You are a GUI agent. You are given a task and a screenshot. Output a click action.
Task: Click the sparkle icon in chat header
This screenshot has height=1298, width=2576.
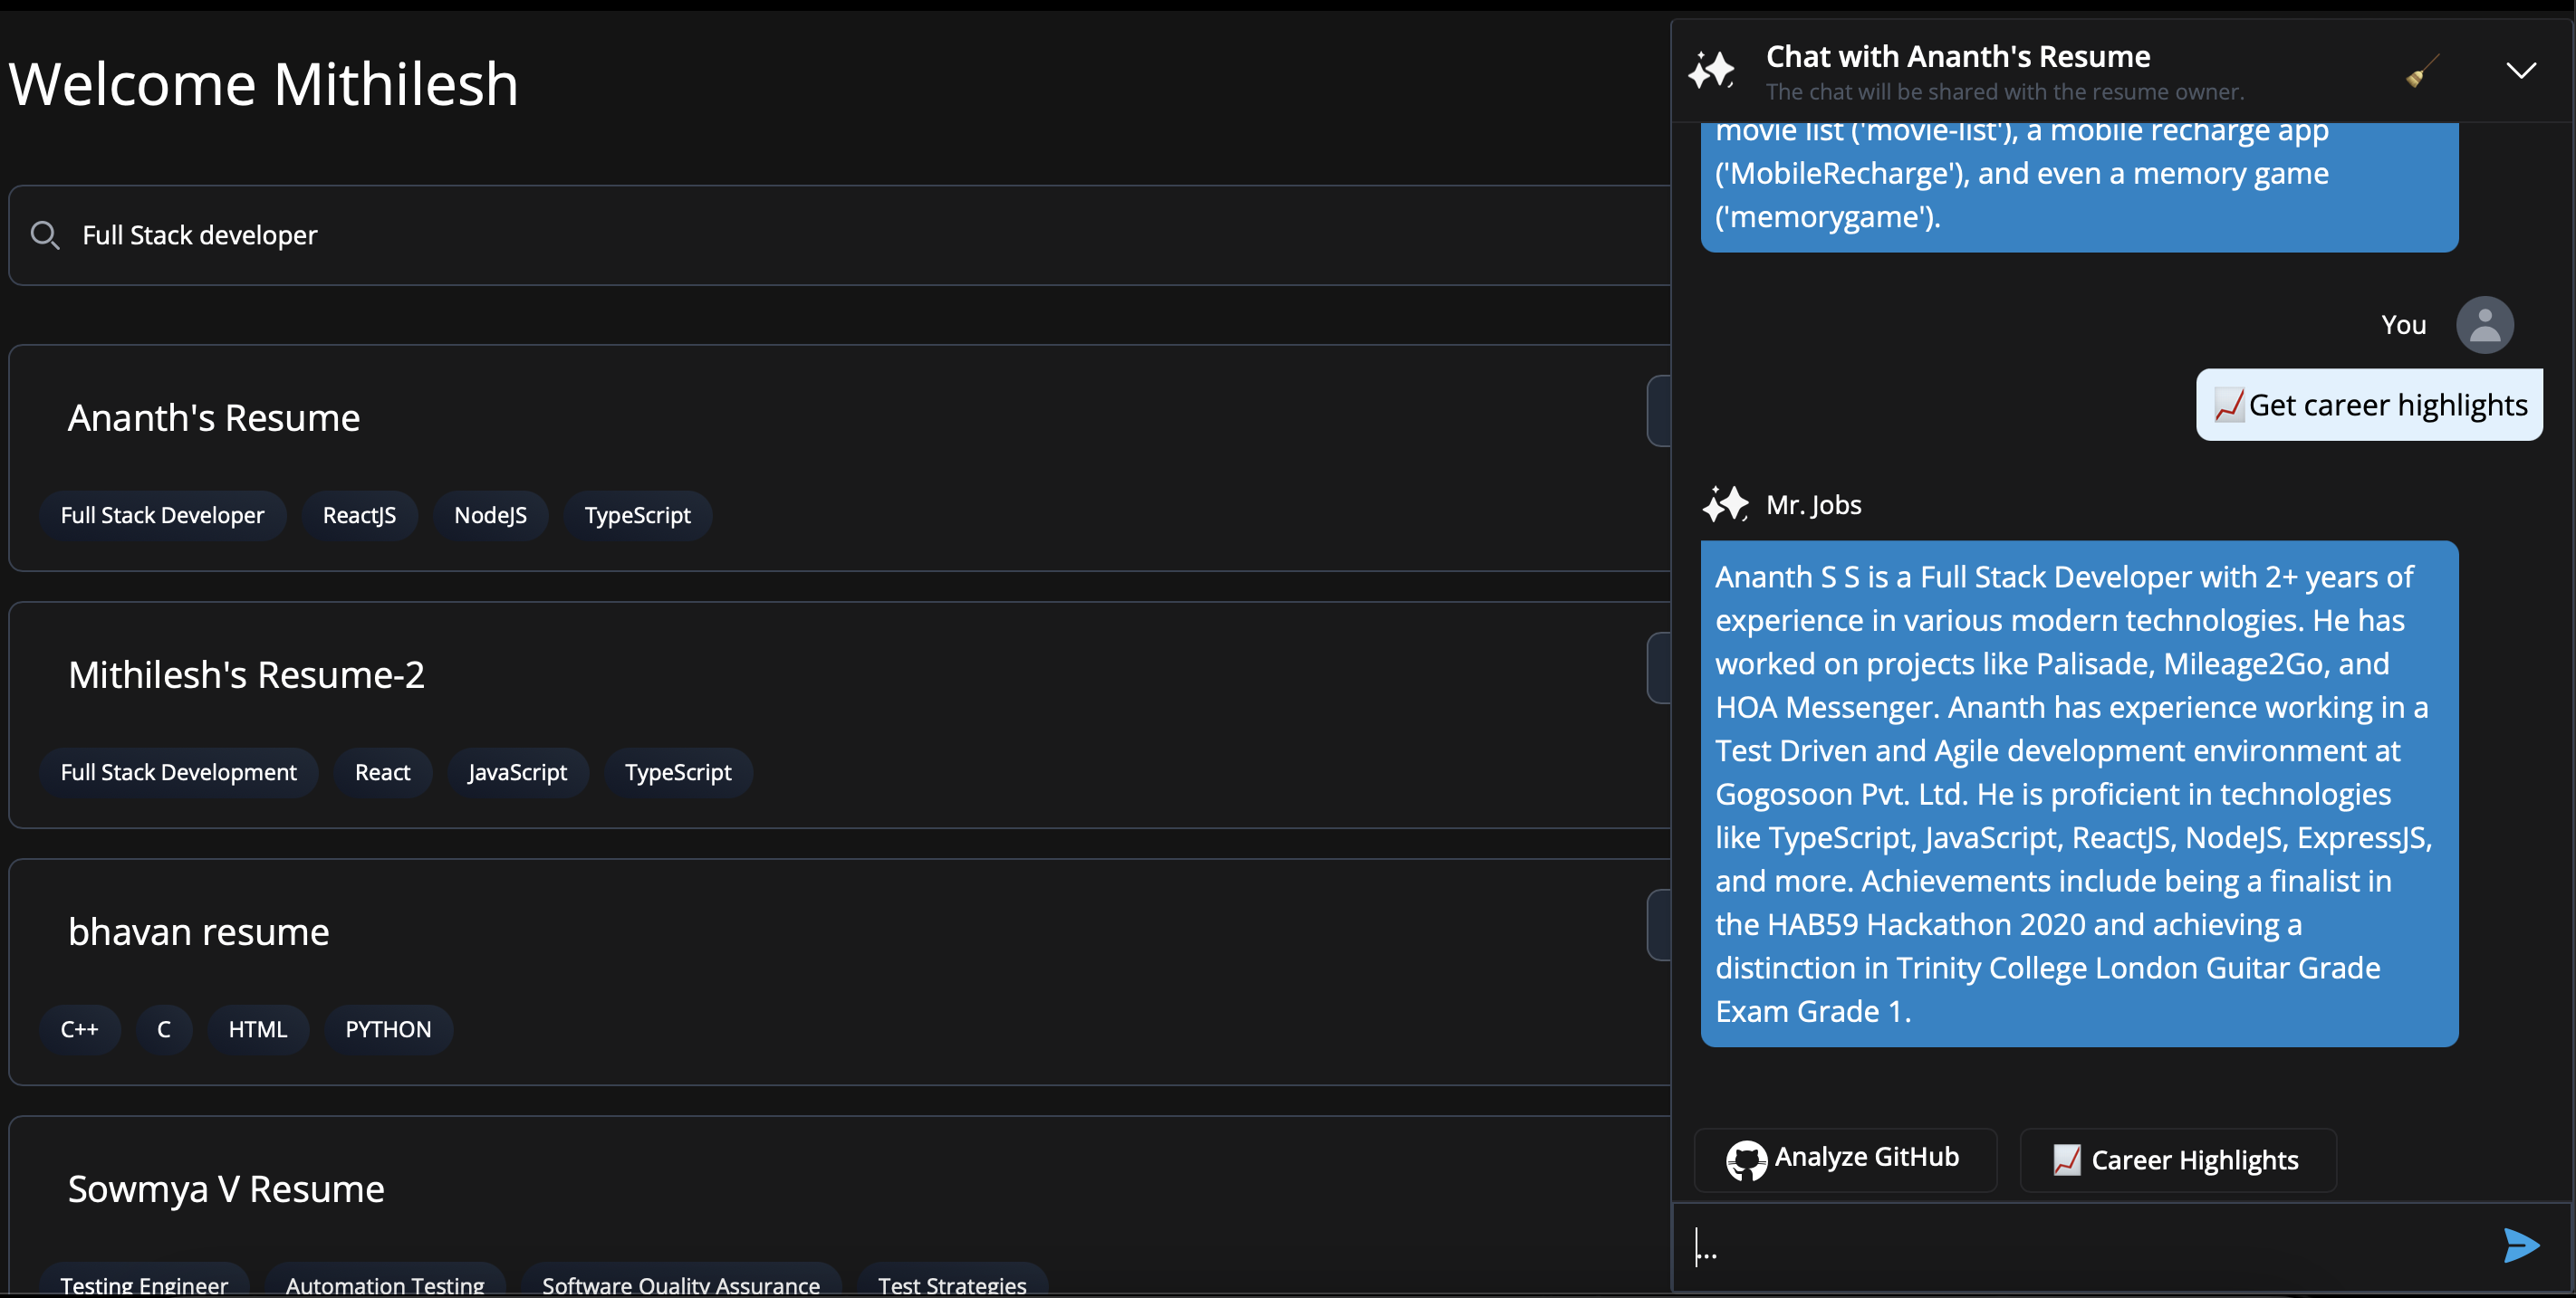point(1712,71)
